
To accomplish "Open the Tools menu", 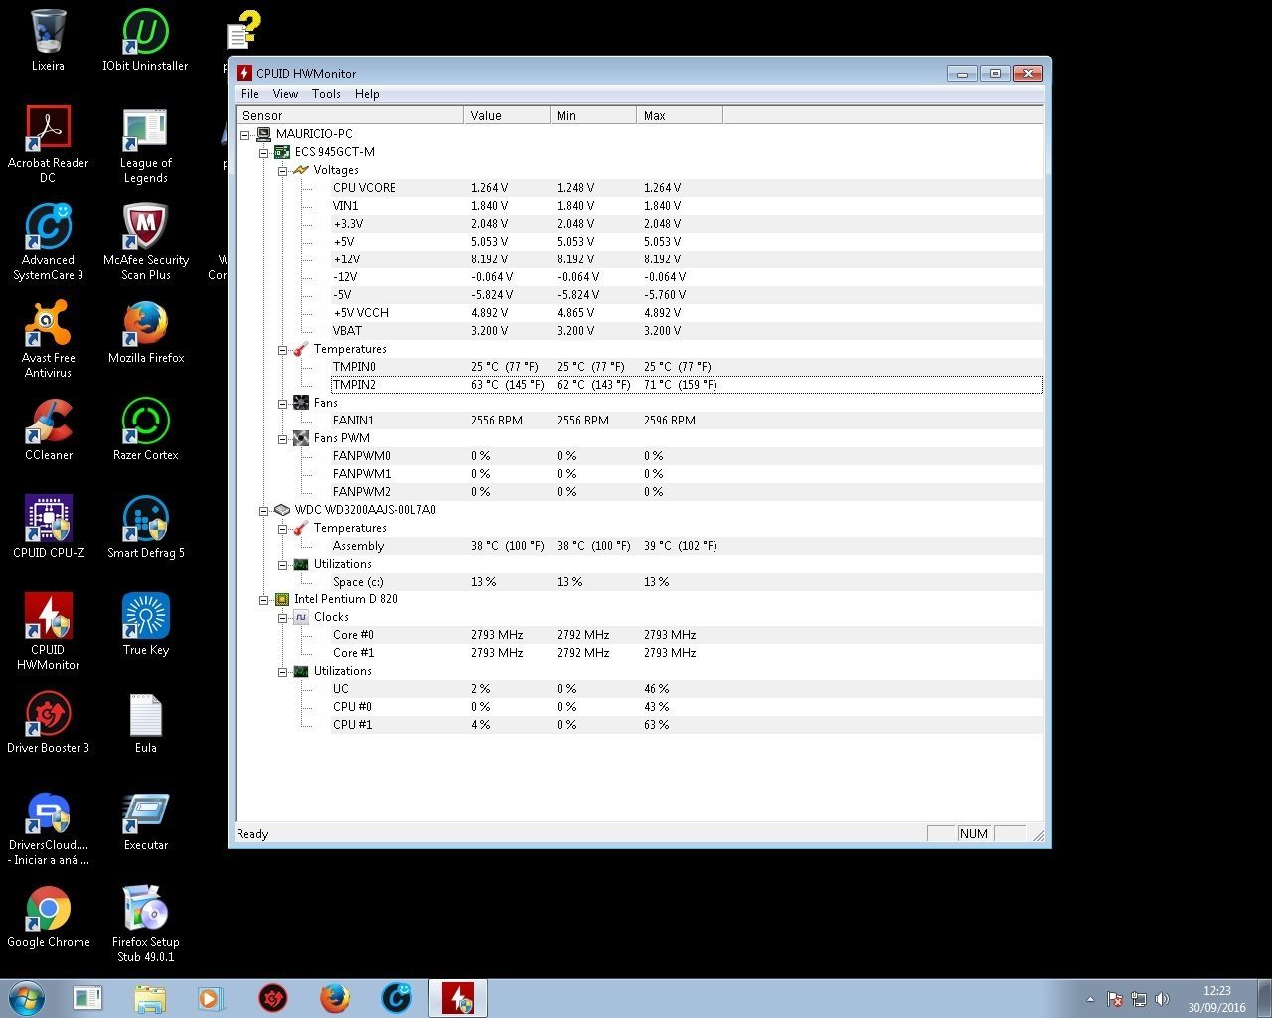I will (326, 94).
